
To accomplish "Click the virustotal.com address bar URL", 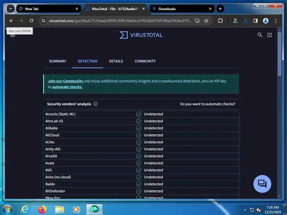I will 120,21.
